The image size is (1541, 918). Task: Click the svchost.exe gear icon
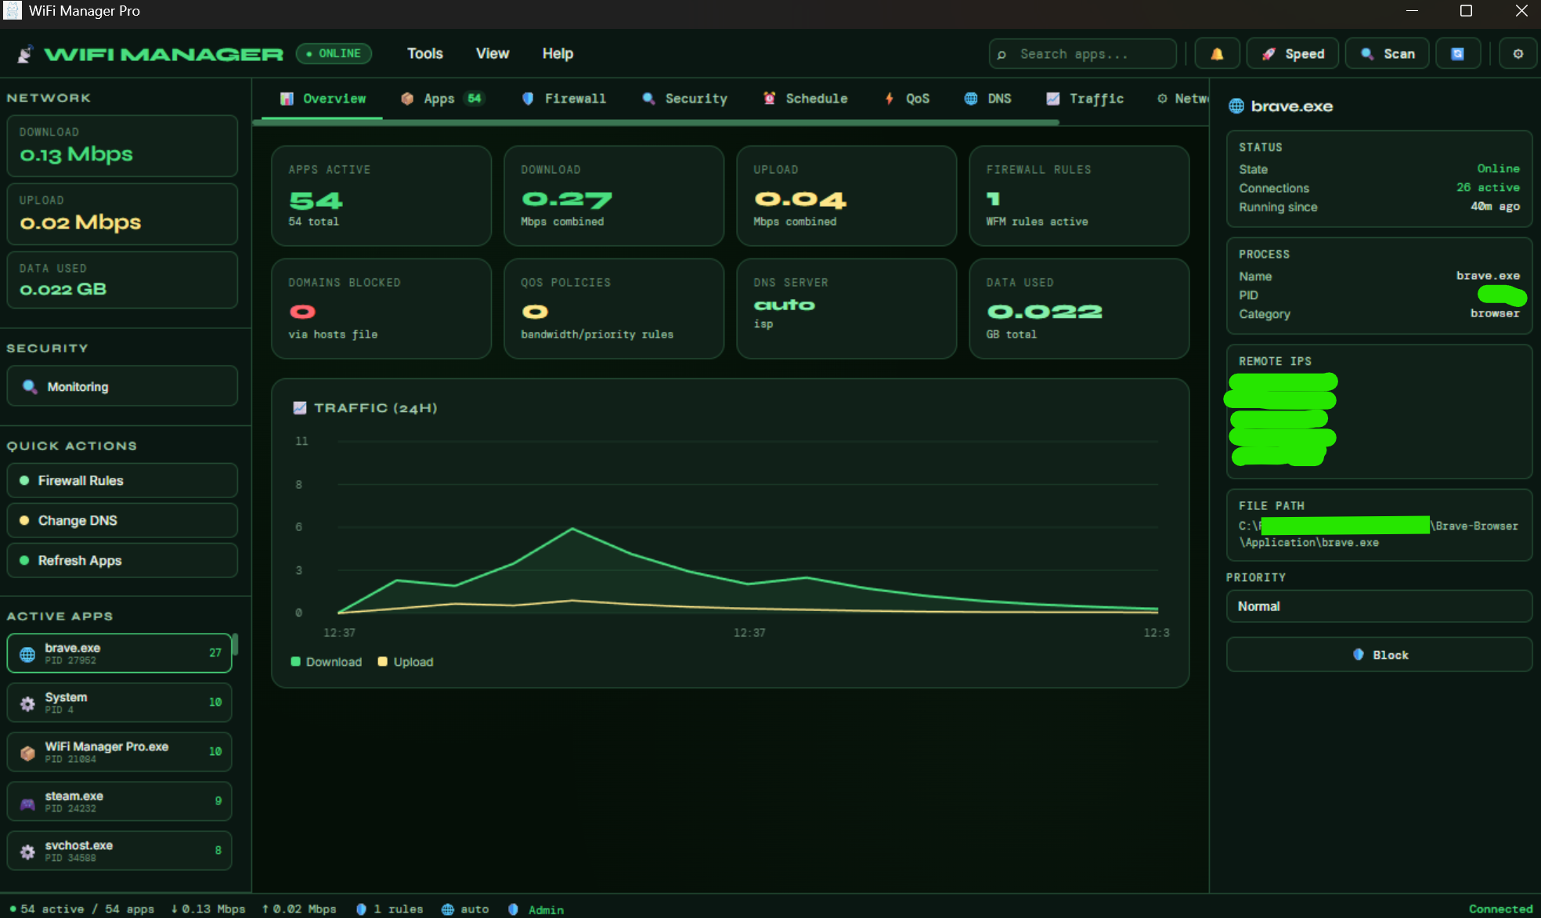27,851
